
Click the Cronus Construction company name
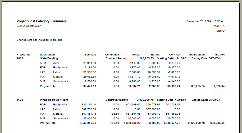click(x=29, y=26)
